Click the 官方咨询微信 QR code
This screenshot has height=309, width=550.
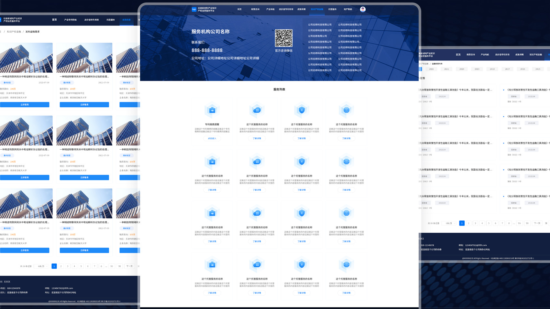(x=284, y=38)
